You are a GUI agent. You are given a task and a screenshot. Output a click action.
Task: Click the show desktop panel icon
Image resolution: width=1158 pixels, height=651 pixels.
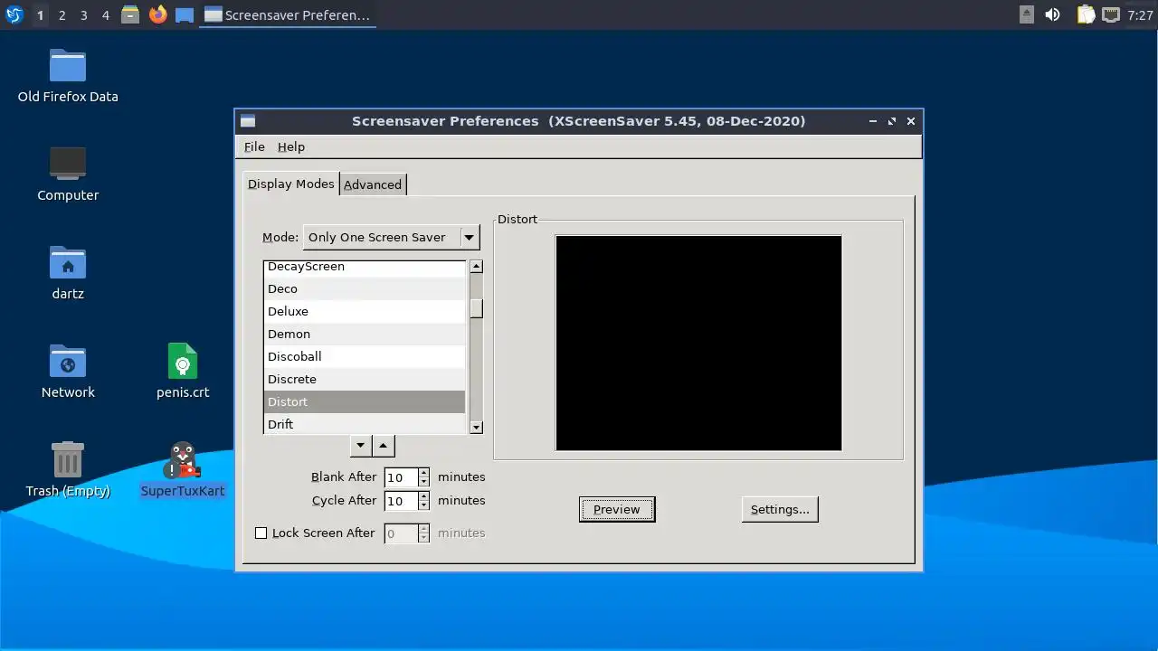(x=185, y=15)
